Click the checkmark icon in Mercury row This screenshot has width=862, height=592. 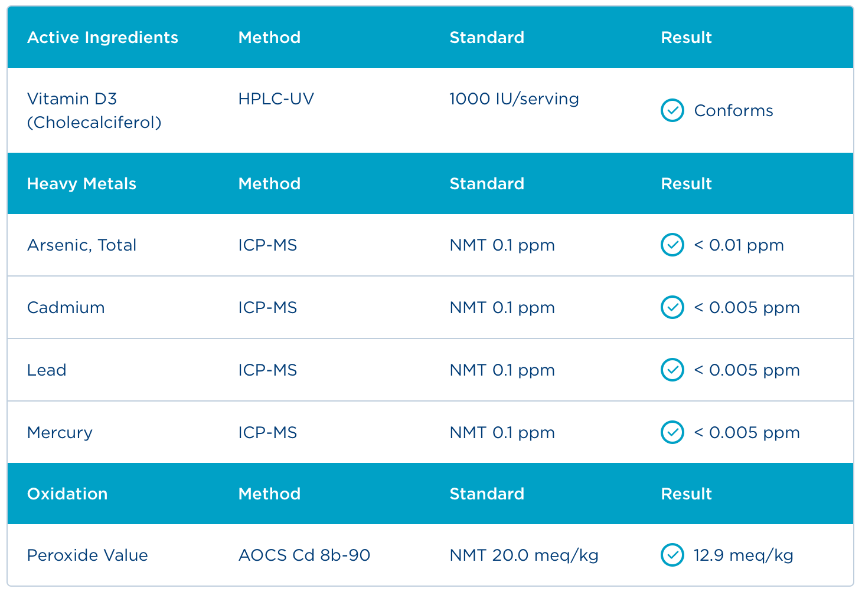click(x=672, y=432)
